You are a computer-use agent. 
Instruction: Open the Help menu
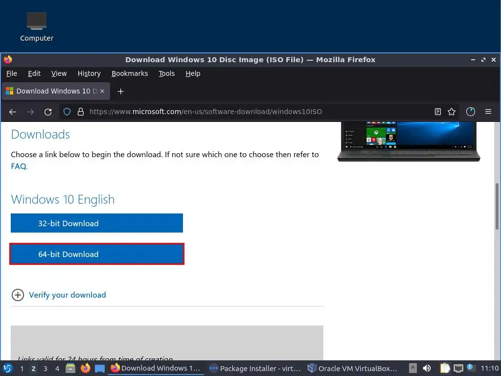[193, 73]
